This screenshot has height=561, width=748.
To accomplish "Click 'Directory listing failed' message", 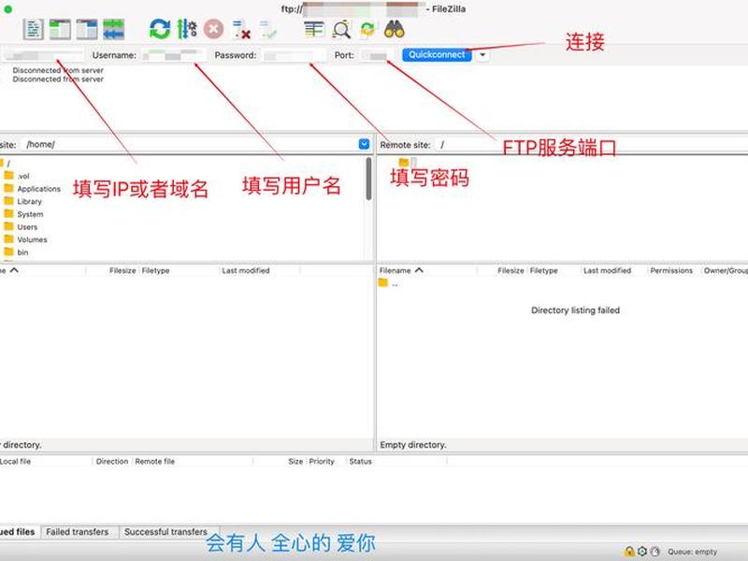I will (x=575, y=310).
